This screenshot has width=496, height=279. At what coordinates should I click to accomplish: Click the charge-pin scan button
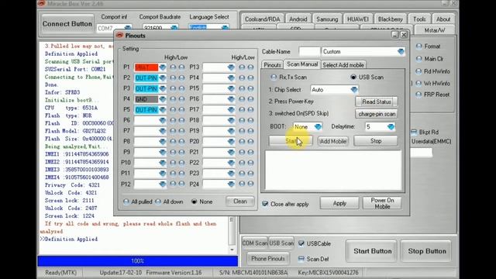[x=377, y=114]
